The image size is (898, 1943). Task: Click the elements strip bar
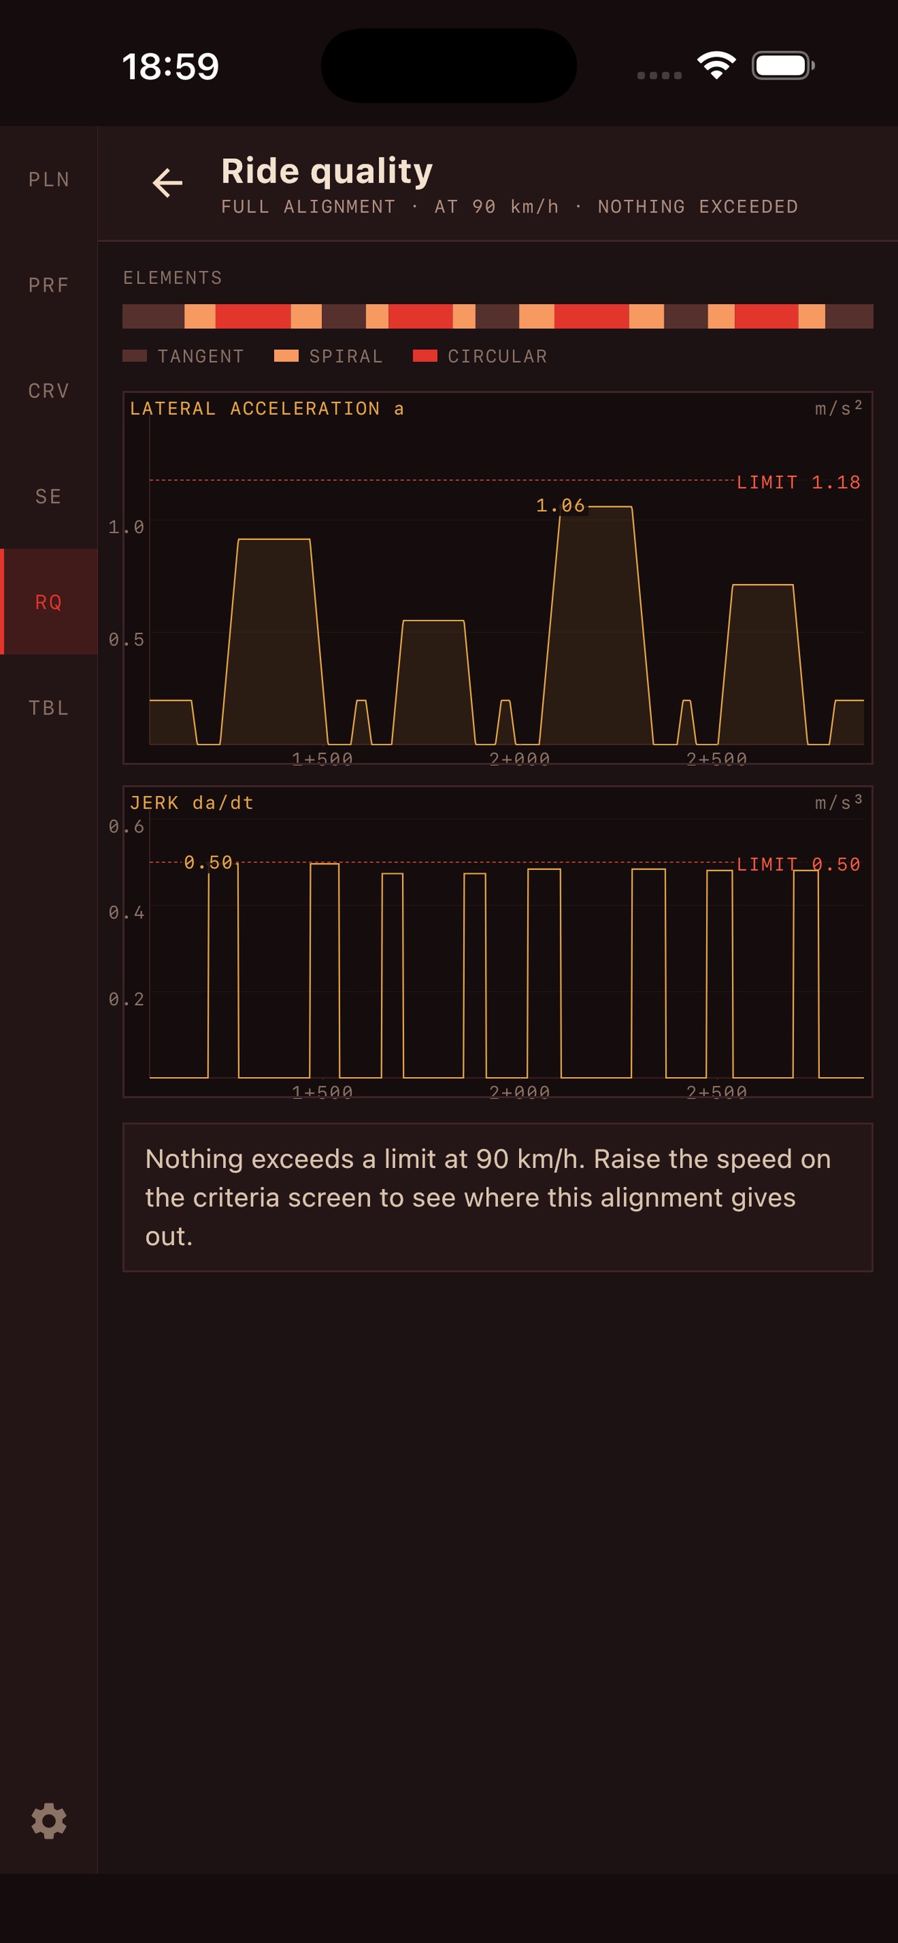(x=498, y=316)
